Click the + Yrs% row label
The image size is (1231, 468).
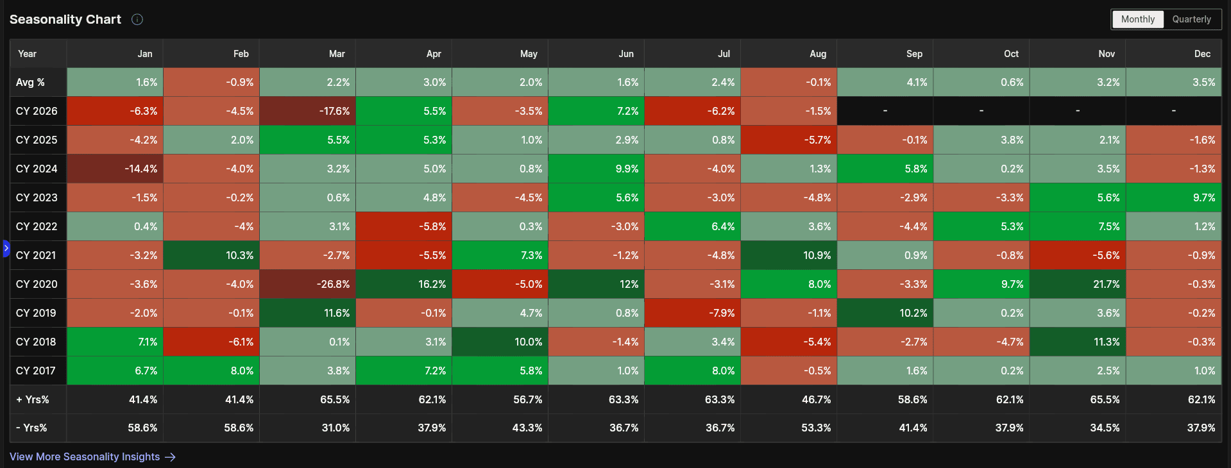[33, 399]
